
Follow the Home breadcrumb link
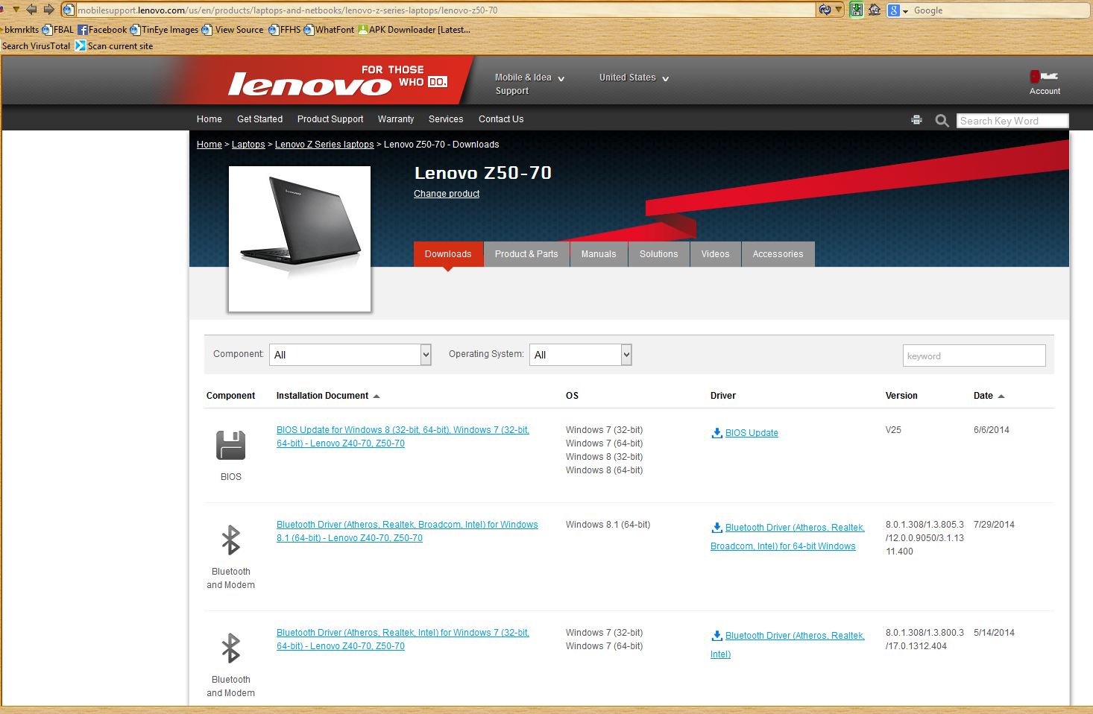[x=210, y=145]
